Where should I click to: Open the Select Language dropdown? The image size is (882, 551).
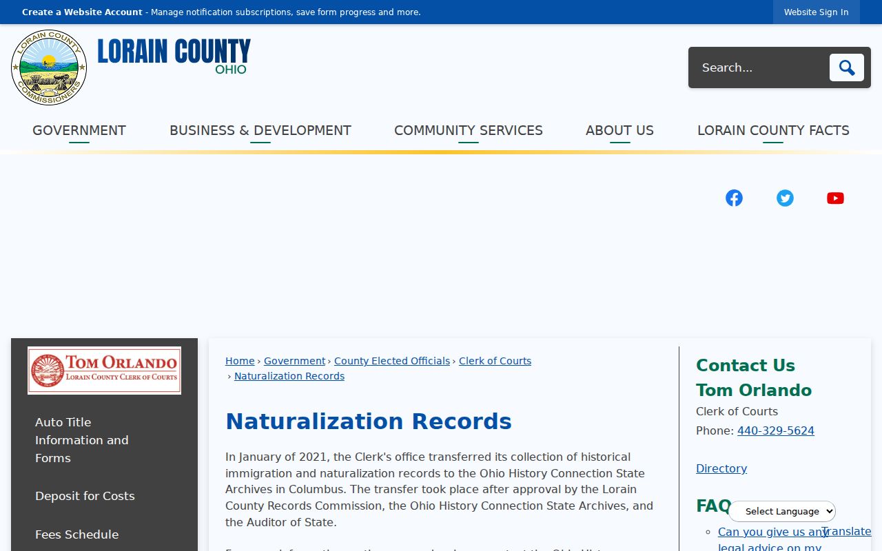[782, 511]
